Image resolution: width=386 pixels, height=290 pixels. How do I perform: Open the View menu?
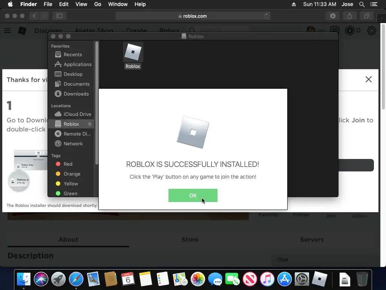[x=81, y=4]
